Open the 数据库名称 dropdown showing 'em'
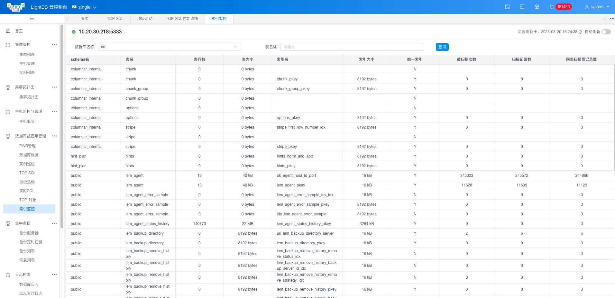 click(170, 47)
